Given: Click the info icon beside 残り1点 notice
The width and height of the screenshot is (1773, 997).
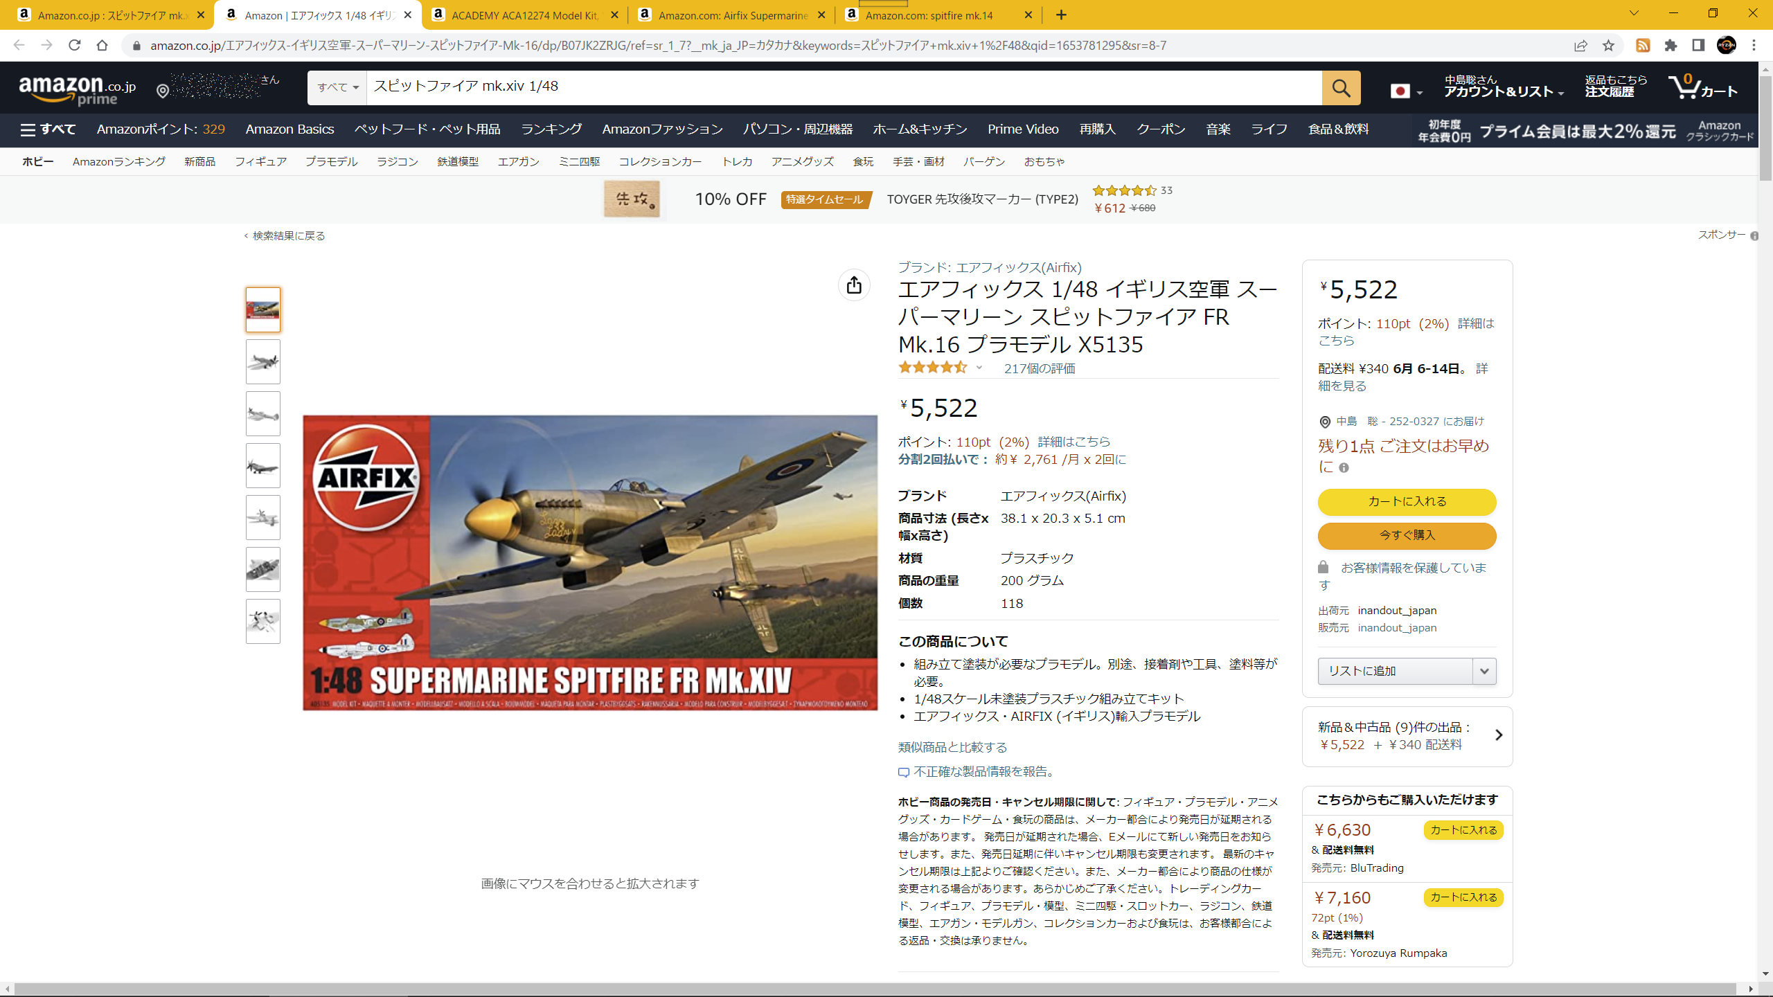Looking at the screenshot, I should coord(1344,468).
